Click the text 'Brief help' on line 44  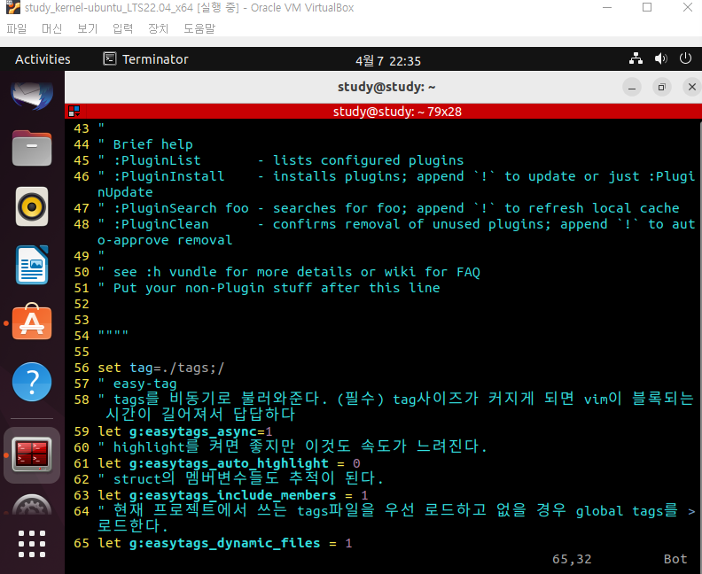point(153,144)
